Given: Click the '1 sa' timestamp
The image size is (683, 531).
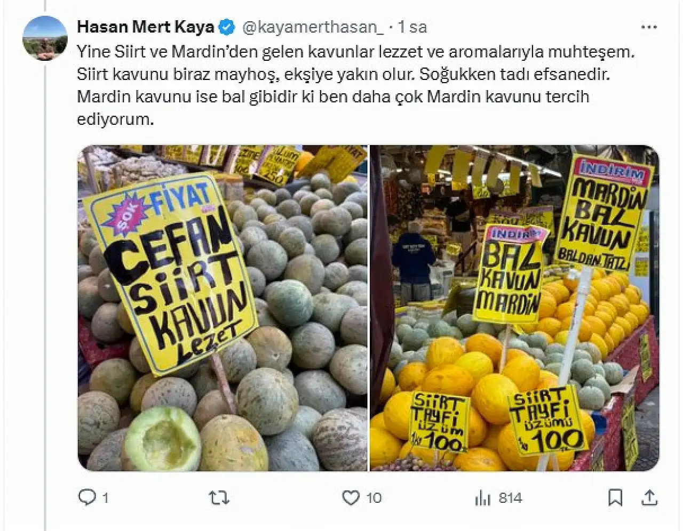Looking at the screenshot, I should click(x=412, y=27).
